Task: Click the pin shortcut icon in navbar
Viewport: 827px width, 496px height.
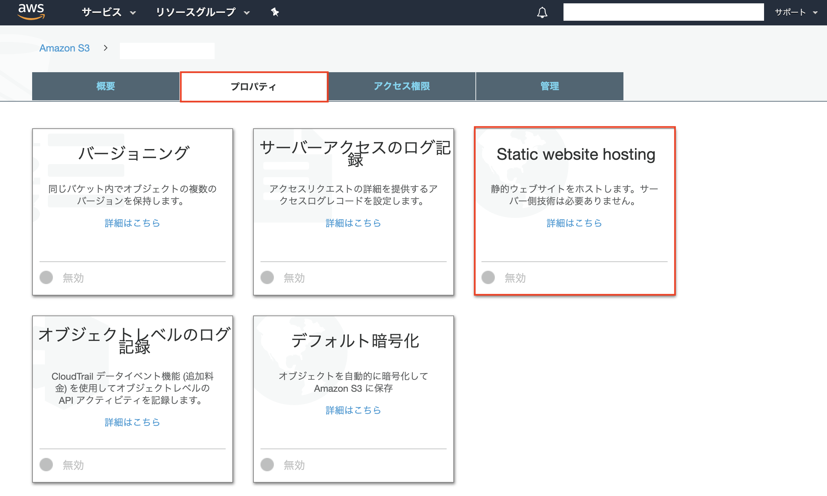Action: click(x=274, y=12)
